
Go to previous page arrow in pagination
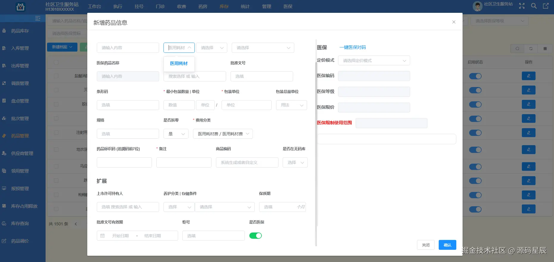[x=76, y=224]
